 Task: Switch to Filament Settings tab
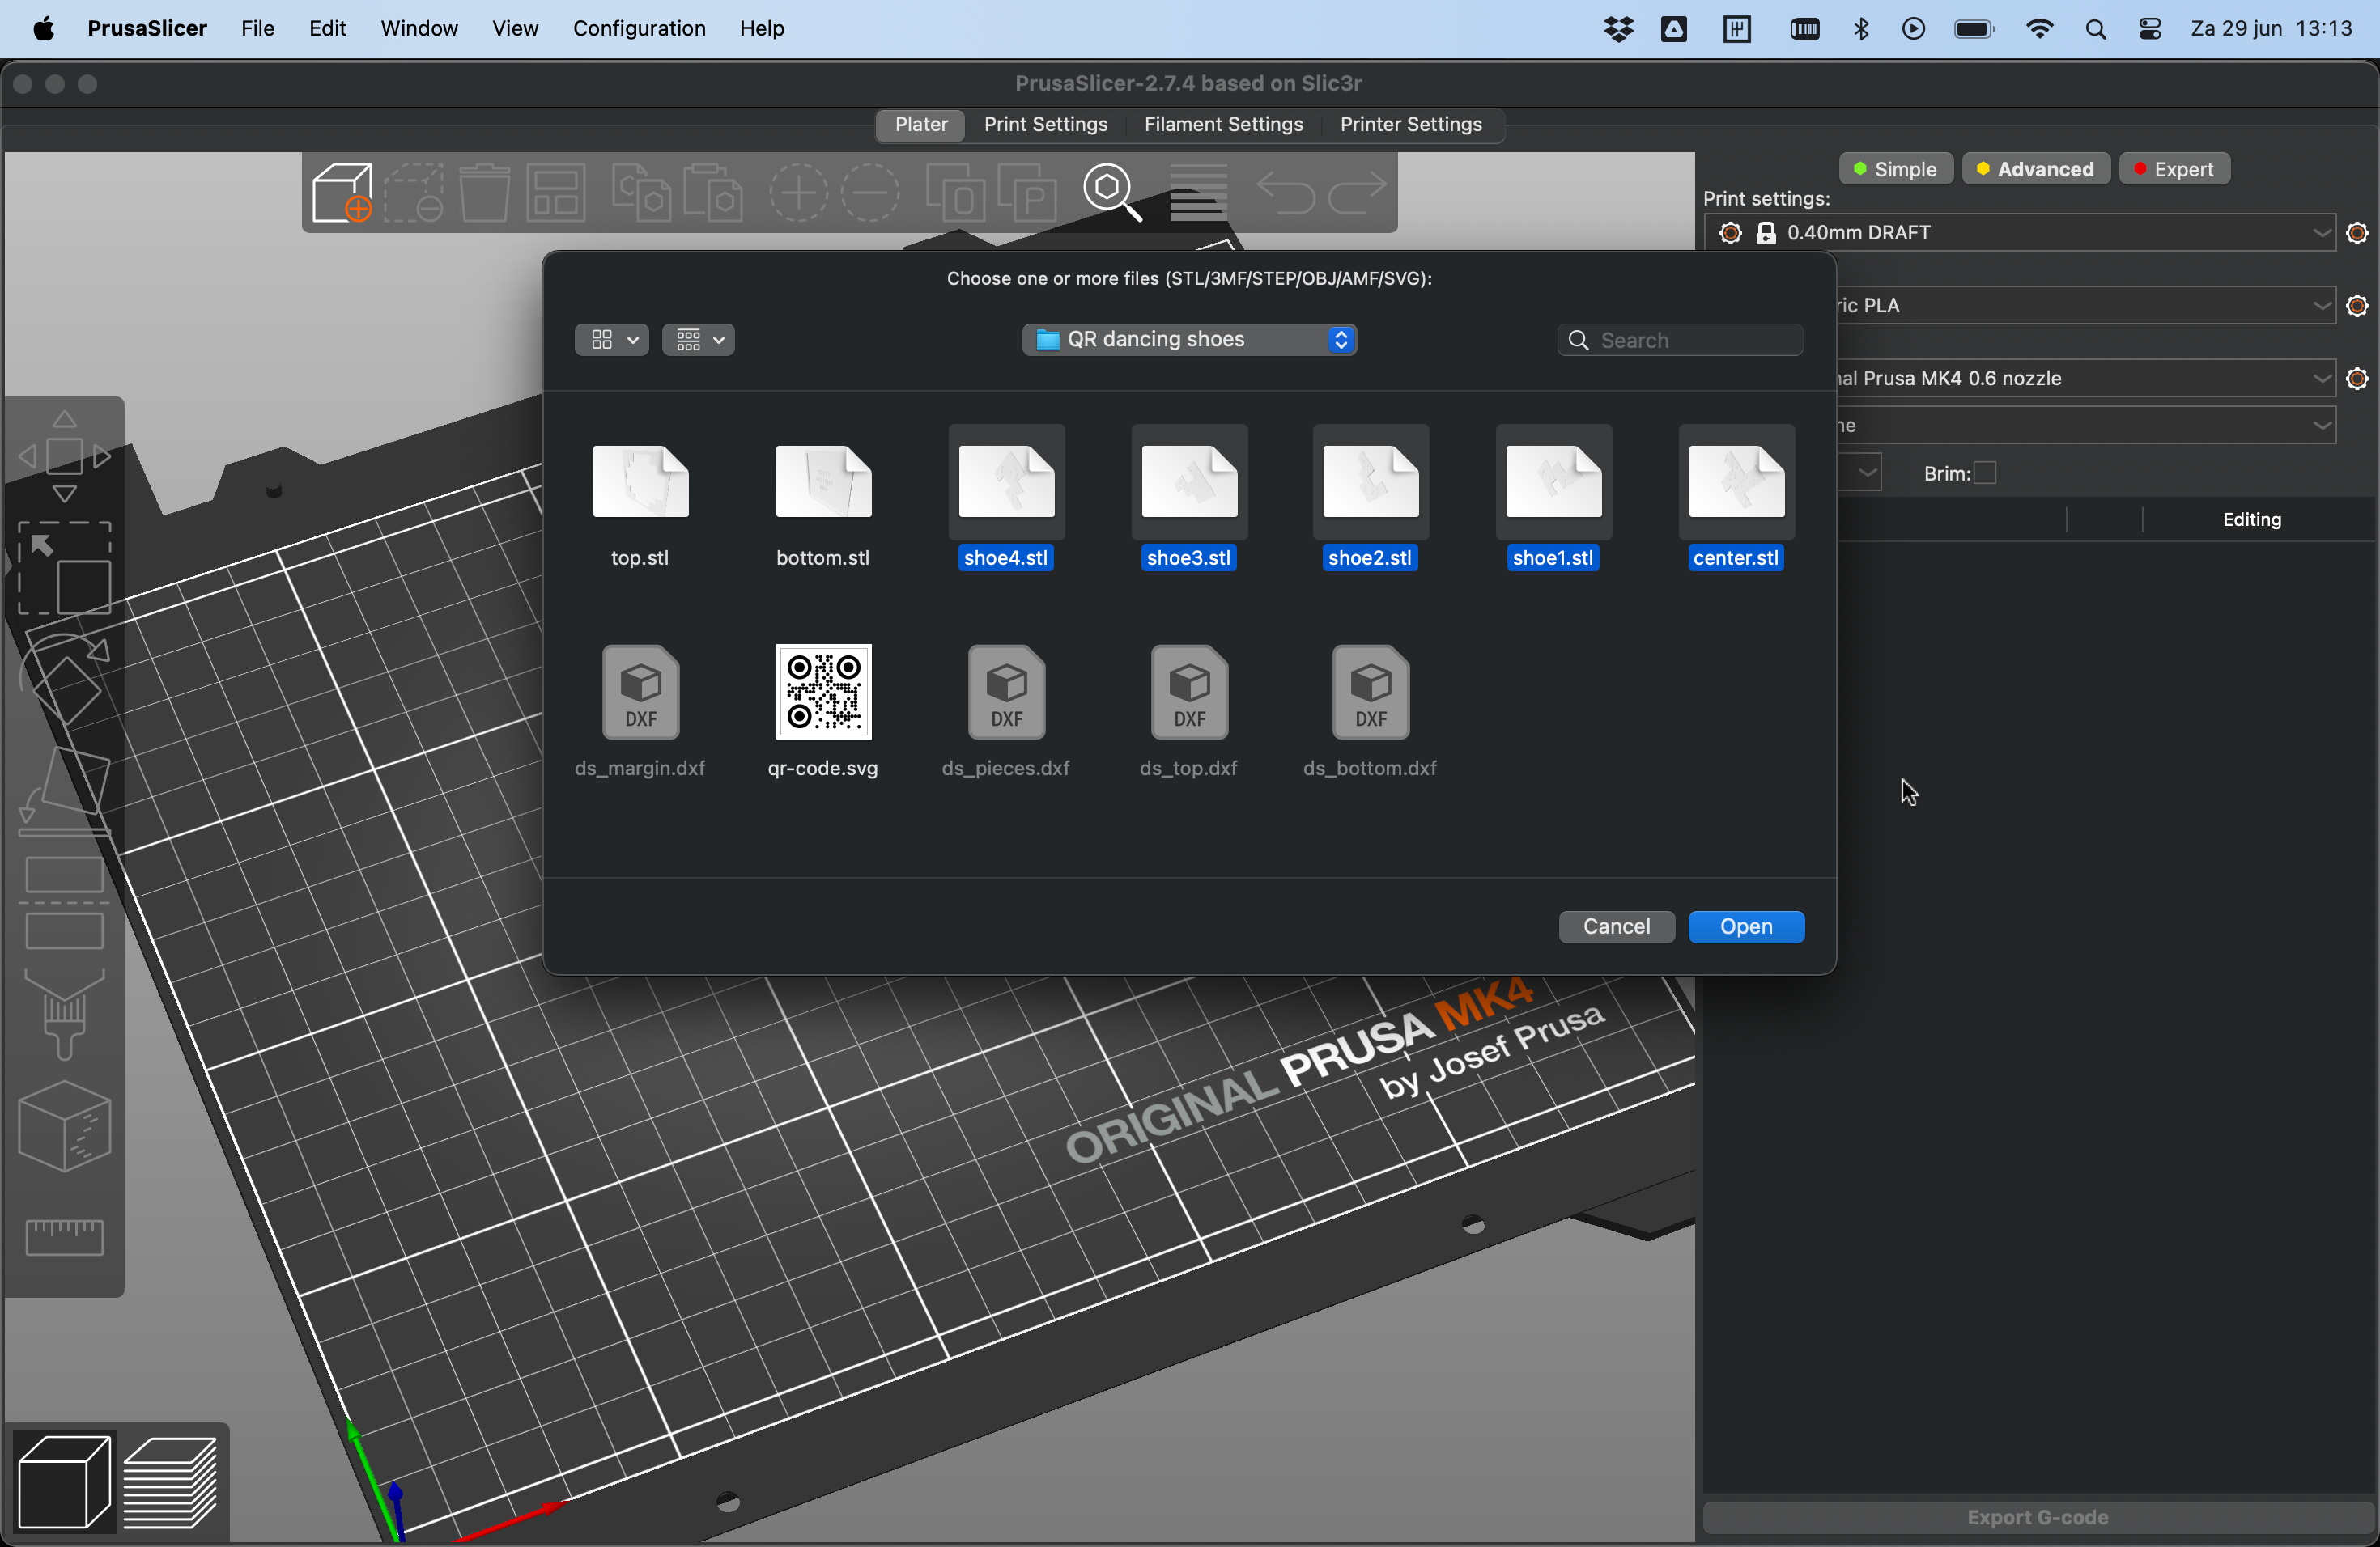pos(1225,123)
